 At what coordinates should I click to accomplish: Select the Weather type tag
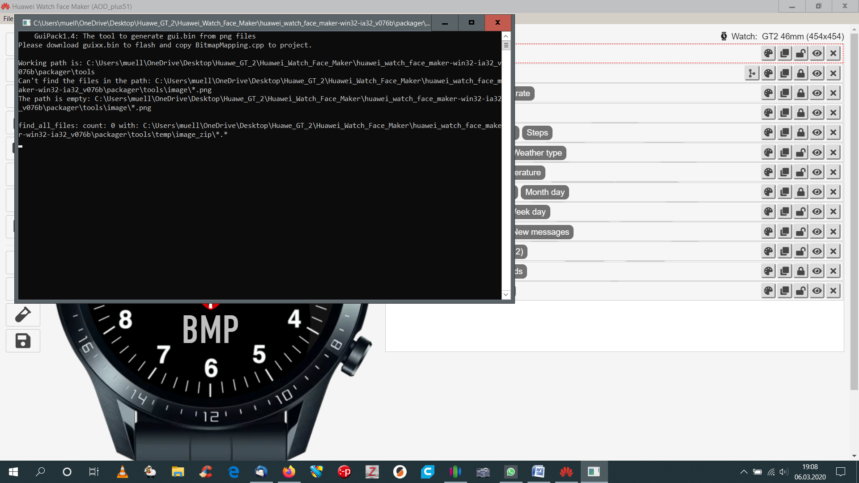tap(540, 153)
